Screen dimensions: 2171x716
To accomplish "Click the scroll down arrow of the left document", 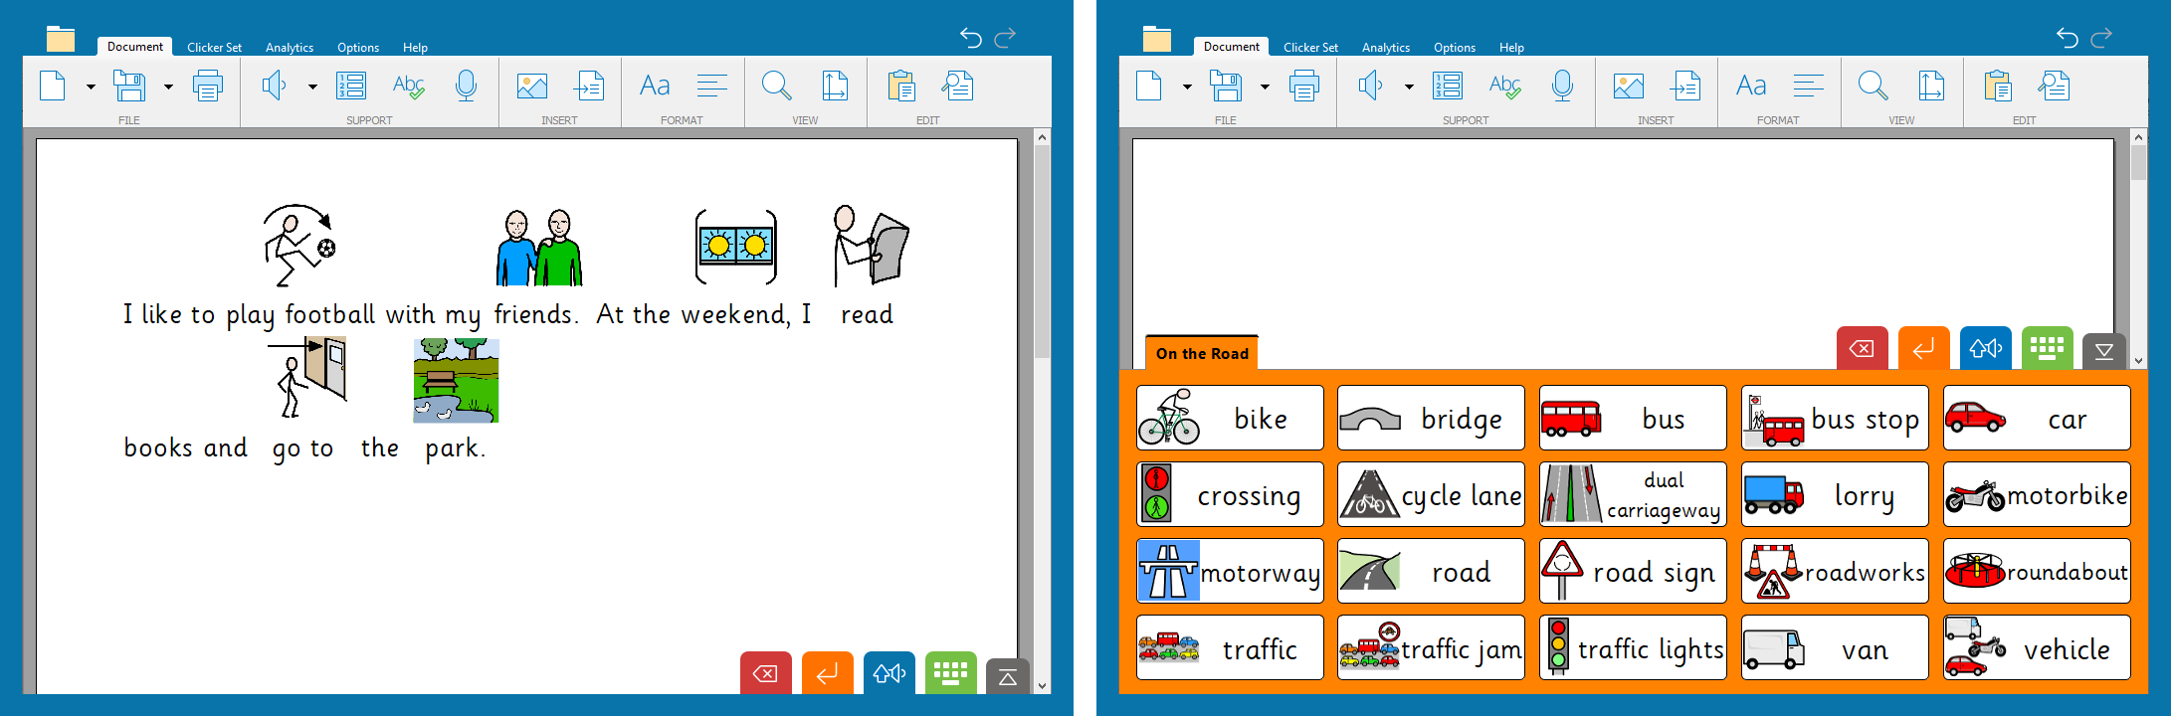I will pyautogui.click(x=1042, y=685).
